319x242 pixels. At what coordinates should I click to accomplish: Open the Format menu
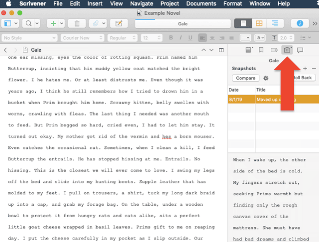(x=233, y=3)
